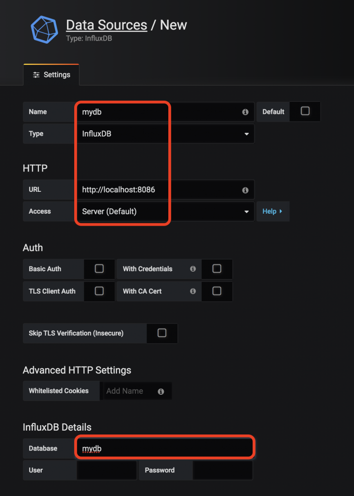Click the 'InfluxDB Details' section heading

57,427
